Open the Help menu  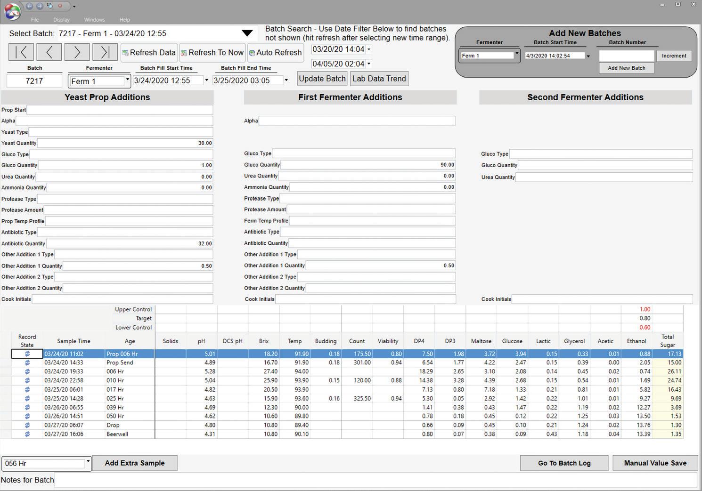[124, 20]
